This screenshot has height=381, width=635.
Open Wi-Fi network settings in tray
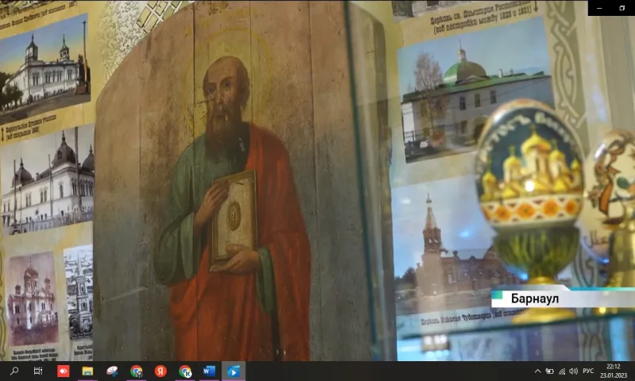(x=562, y=371)
